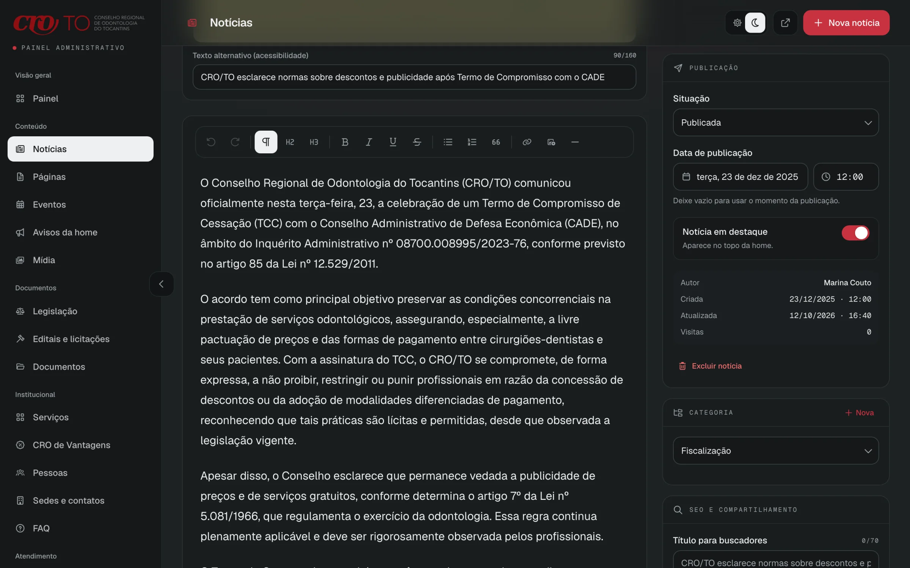Image resolution: width=910 pixels, height=568 pixels.
Task: Apply H2 heading format
Action: pyautogui.click(x=290, y=142)
